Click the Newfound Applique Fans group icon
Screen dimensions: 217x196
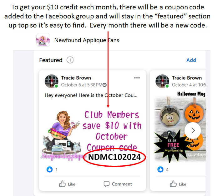pos(43,40)
